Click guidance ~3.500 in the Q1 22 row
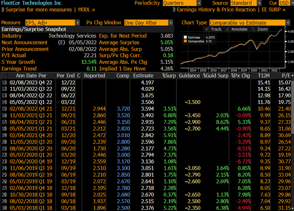 (192, 102)
